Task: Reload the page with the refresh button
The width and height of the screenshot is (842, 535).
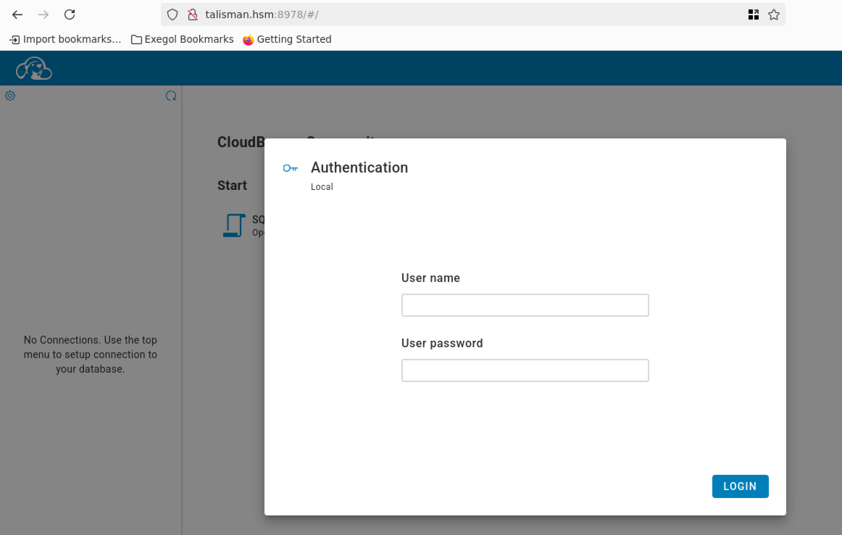Action: point(70,14)
